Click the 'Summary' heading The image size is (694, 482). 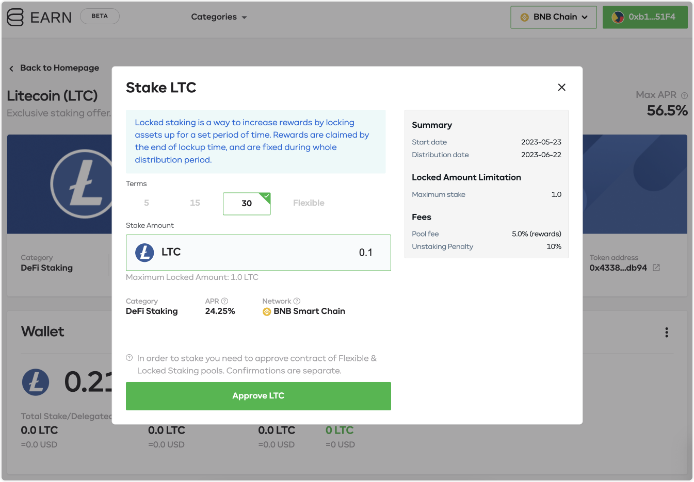tap(432, 125)
